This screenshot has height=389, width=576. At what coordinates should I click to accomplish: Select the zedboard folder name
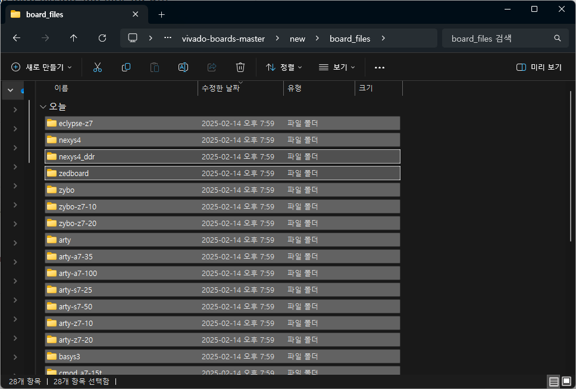click(x=74, y=173)
